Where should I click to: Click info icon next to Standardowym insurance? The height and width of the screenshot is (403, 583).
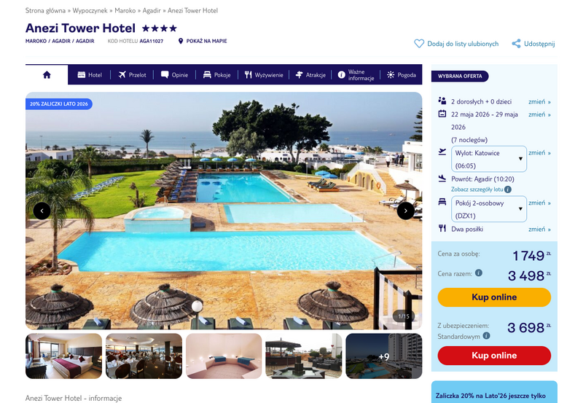[486, 336]
